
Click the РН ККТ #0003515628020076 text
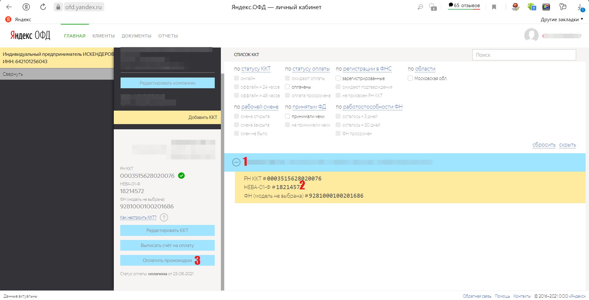[283, 179]
